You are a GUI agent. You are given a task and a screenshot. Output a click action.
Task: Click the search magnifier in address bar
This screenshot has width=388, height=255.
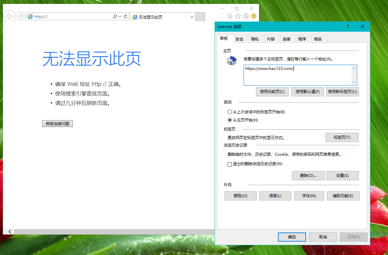coord(115,17)
